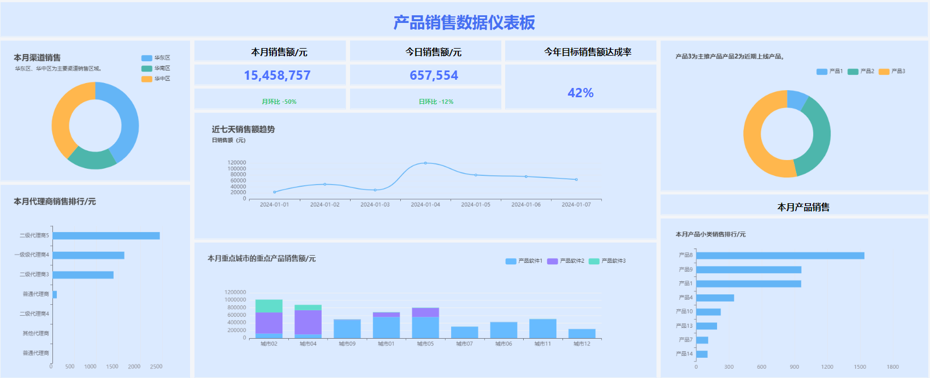Toggle the 华东区 legend item
Screen dimensions: 930x378
click(x=156, y=58)
